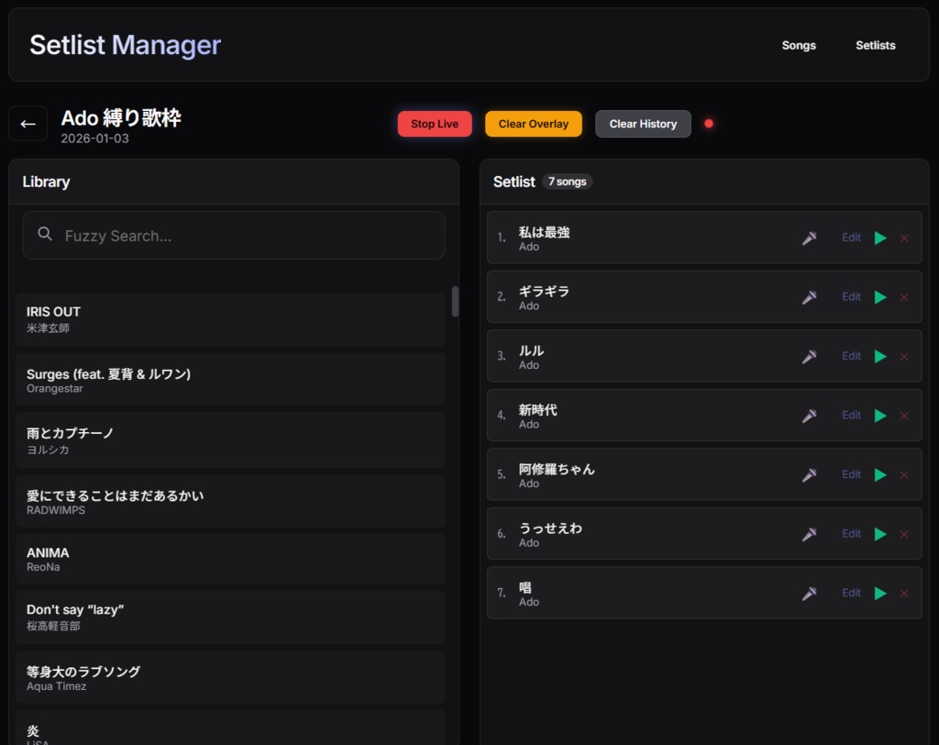Edit the song entry 私は最強
Screen dimensions: 939x745
(851, 237)
